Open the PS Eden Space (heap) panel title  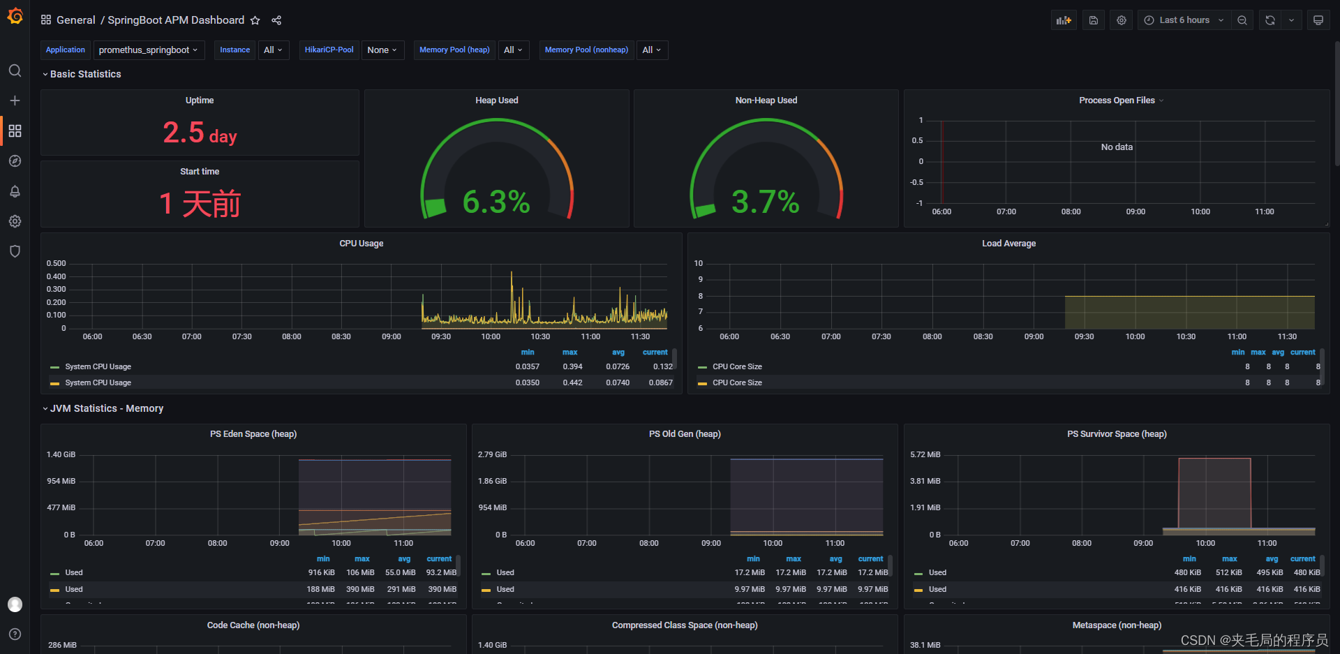(253, 434)
